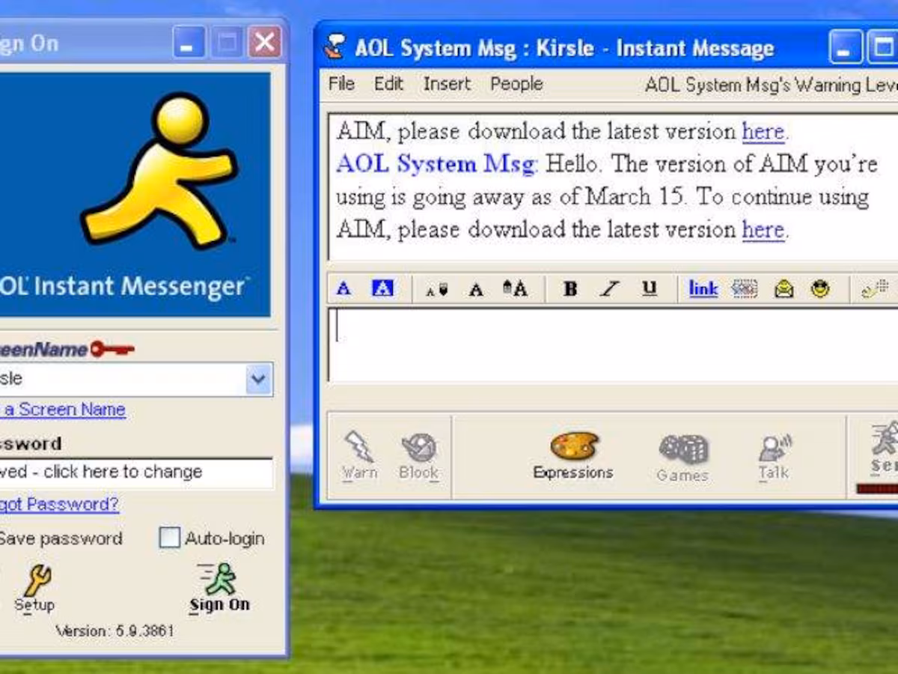Click the increase font size icon
Screen dimensions: 898x674
pos(516,288)
